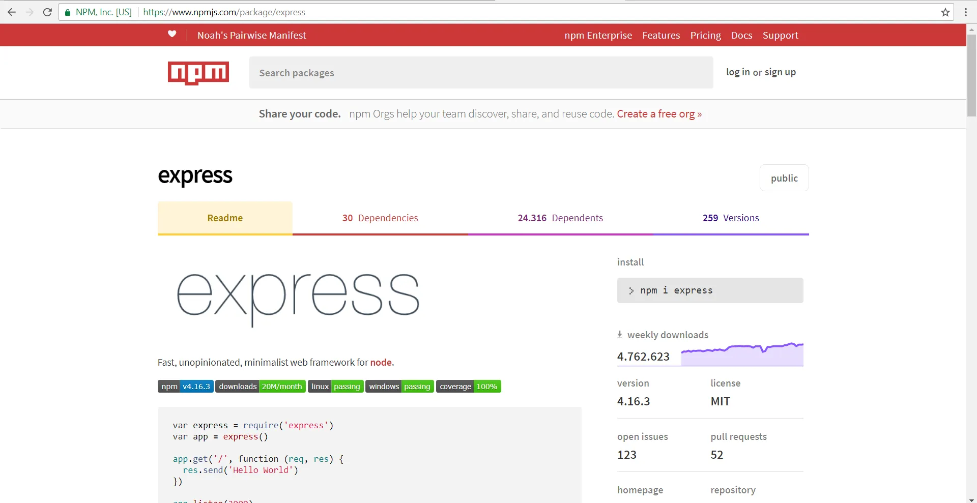Click the open issues count 123
Screen dimensions: 977x503
click(x=627, y=455)
